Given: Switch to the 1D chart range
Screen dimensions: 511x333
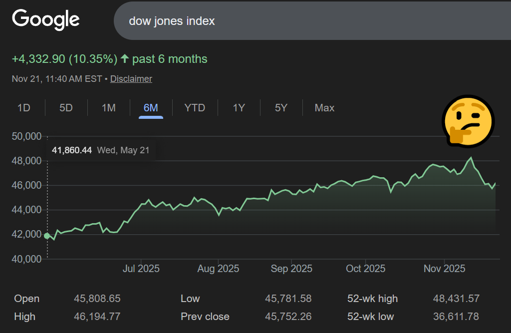Looking at the screenshot, I should pyautogui.click(x=24, y=108).
